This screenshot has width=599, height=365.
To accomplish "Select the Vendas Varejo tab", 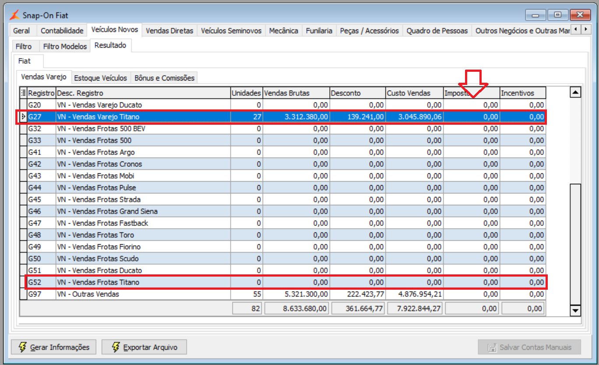I will point(43,77).
